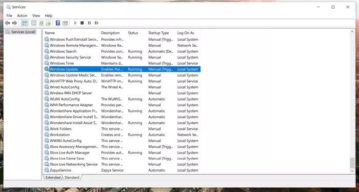Click the Start Service play icon
359x192 pixels.
point(75,23)
